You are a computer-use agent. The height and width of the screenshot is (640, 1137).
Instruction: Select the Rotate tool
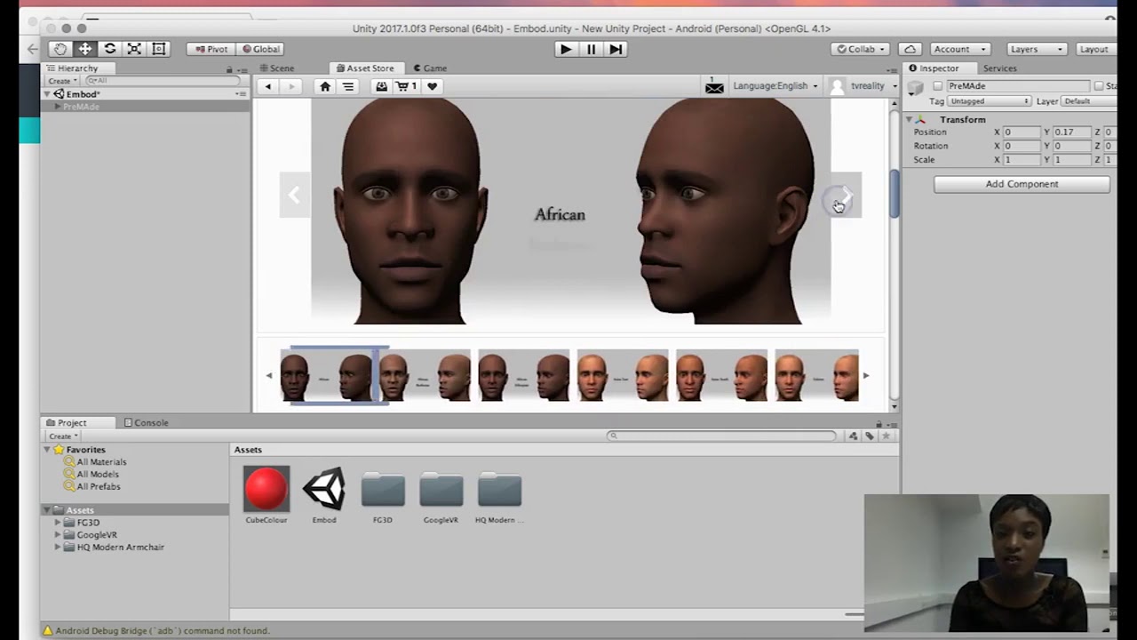coord(109,49)
